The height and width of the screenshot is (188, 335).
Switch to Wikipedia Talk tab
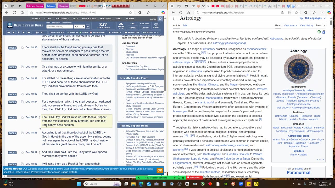(185, 25)
